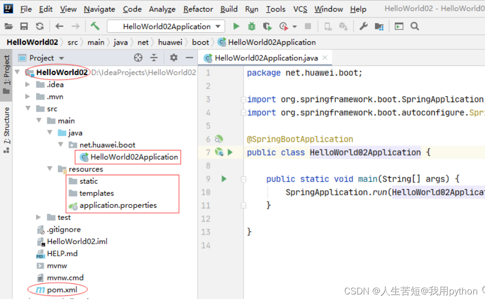Collapse all in Project panel
This screenshot has width=485, height=301.
point(154,57)
